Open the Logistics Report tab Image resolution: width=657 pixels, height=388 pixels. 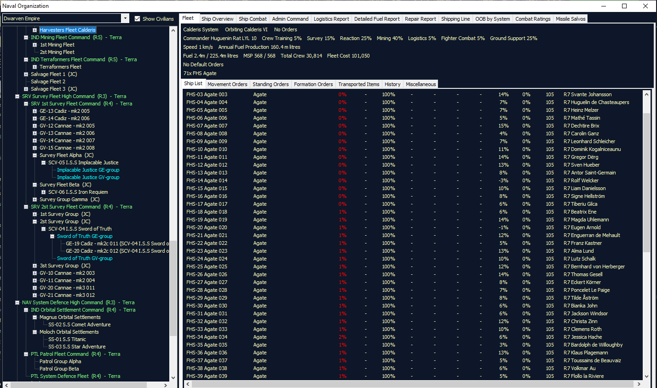pyautogui.click(x=331, y=19)
